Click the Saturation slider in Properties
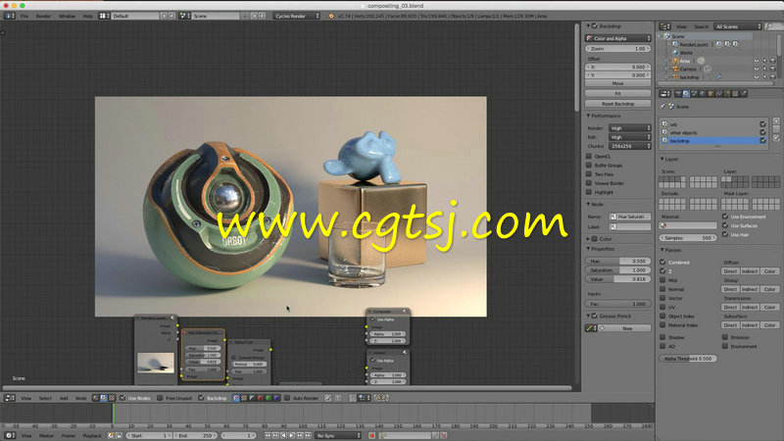 point(618,270)
